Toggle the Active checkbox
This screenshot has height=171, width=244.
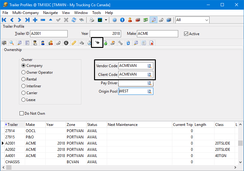click(x=186, y=34)
